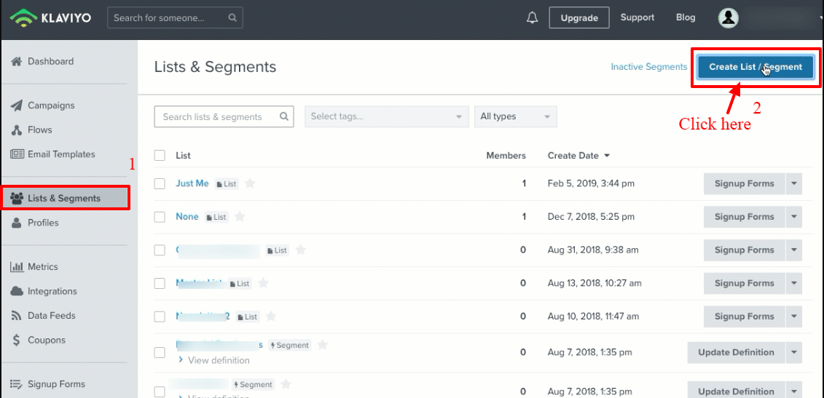This screenshot has width=824, height=398.
Task: Open dropdown arrow beside Just Me Signup Forms
Action: click(794, 184)
